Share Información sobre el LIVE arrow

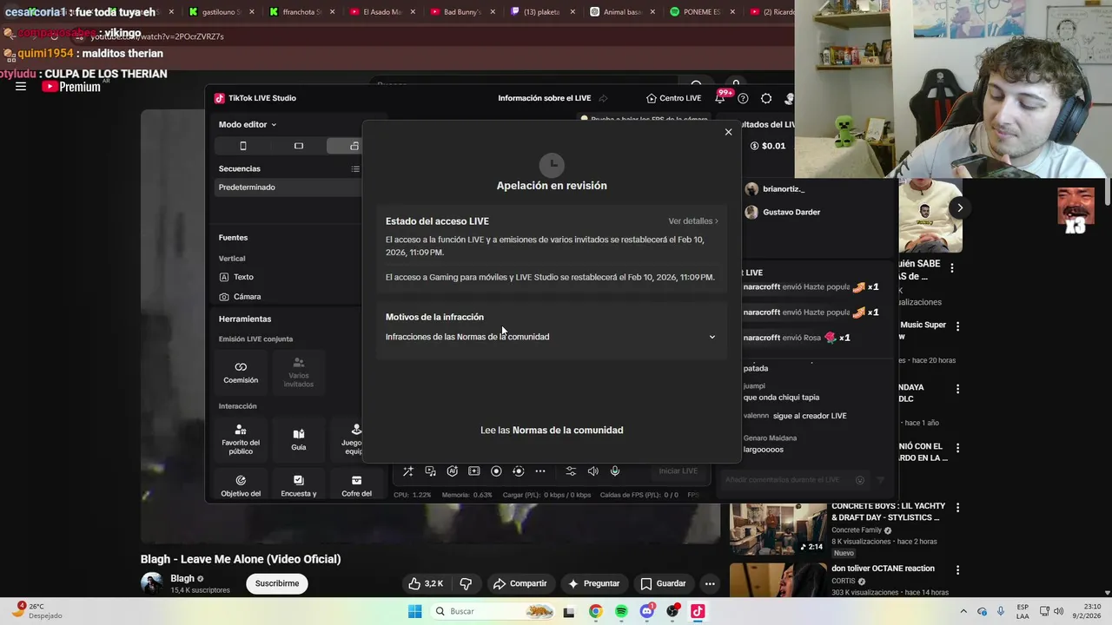pos(603,99)
